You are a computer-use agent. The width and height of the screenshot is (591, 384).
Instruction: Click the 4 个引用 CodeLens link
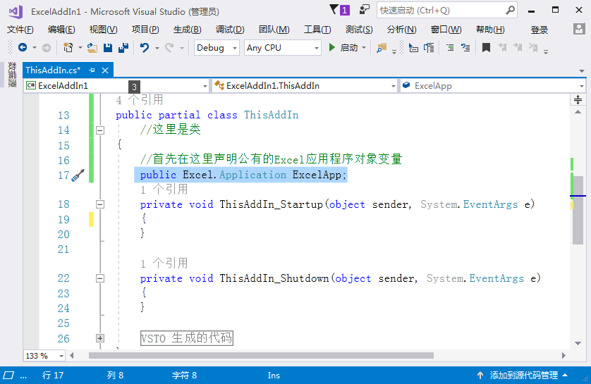[140, 100]
